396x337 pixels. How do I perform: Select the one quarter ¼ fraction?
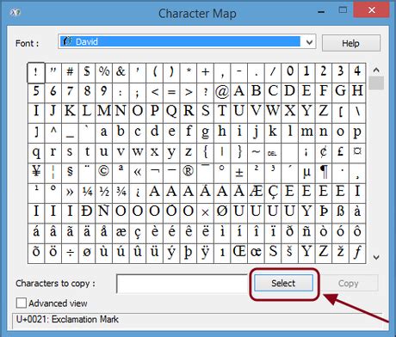click(87, 193)
